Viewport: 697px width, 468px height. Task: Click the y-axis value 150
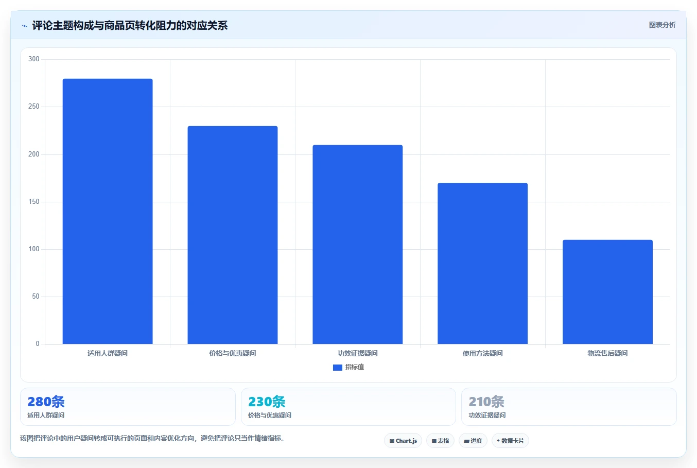pos(34,202)
